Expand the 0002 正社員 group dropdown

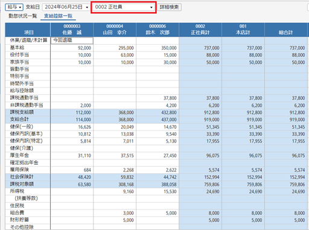124,7
